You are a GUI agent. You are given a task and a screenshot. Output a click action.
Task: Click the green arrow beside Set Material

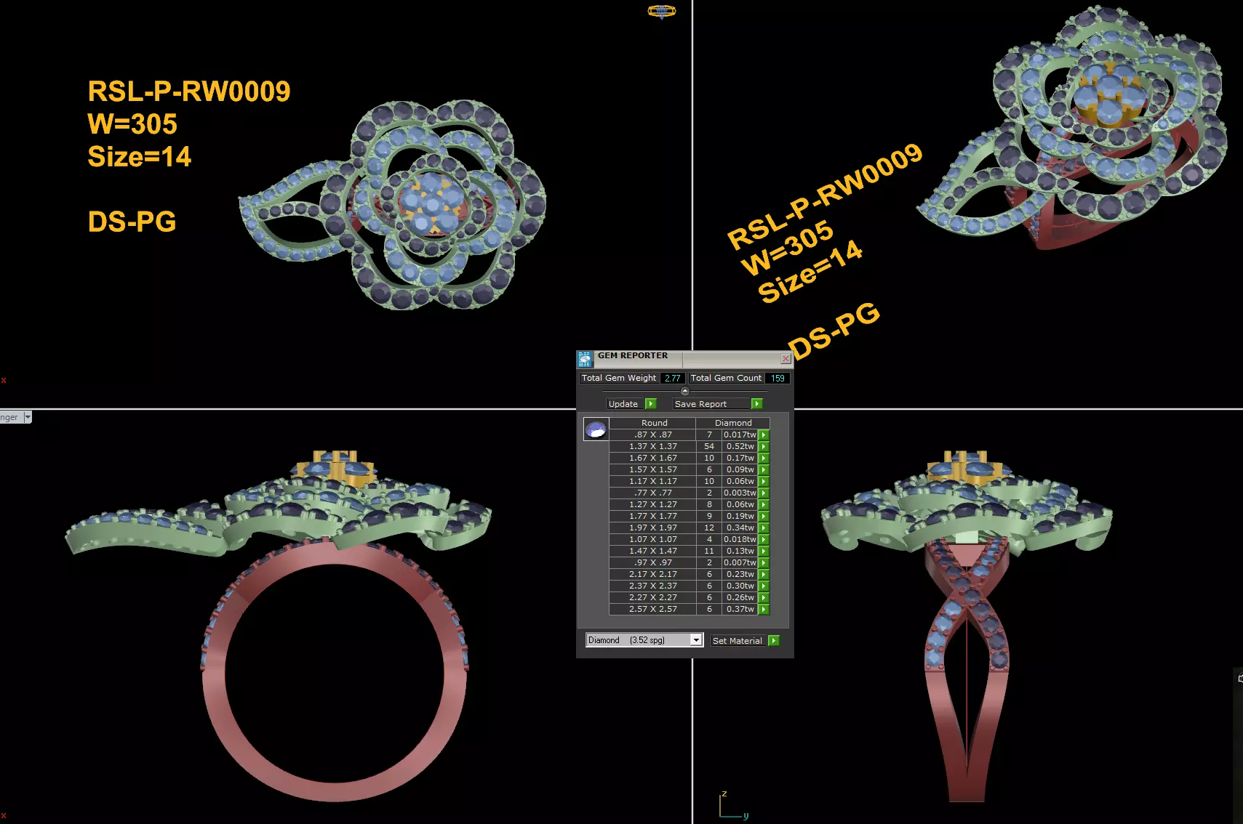click(x=774, y=641)
